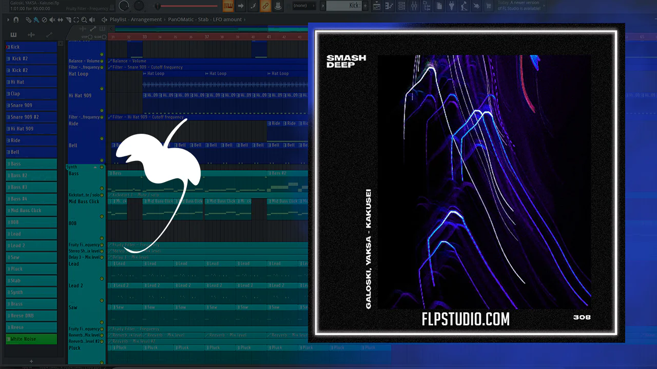
Task: Select the Delete tool
Action: pyautogui.click(x=44, y=19)
